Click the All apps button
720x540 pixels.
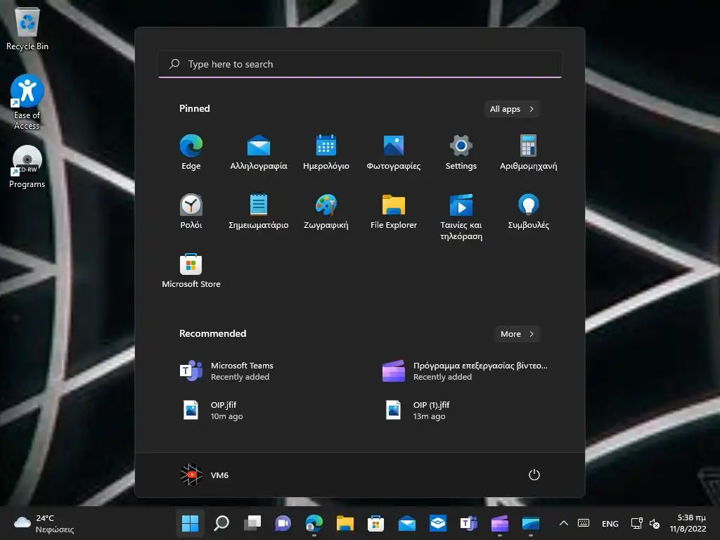click(512, 109)
